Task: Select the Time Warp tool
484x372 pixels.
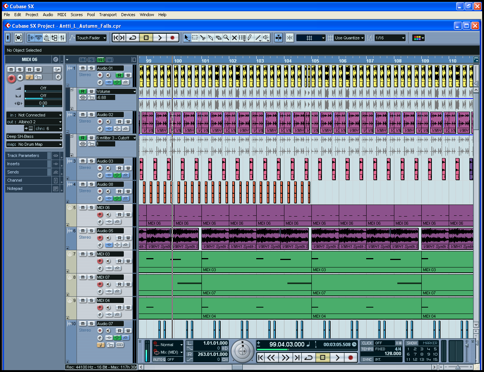Action: click(242, 37)
